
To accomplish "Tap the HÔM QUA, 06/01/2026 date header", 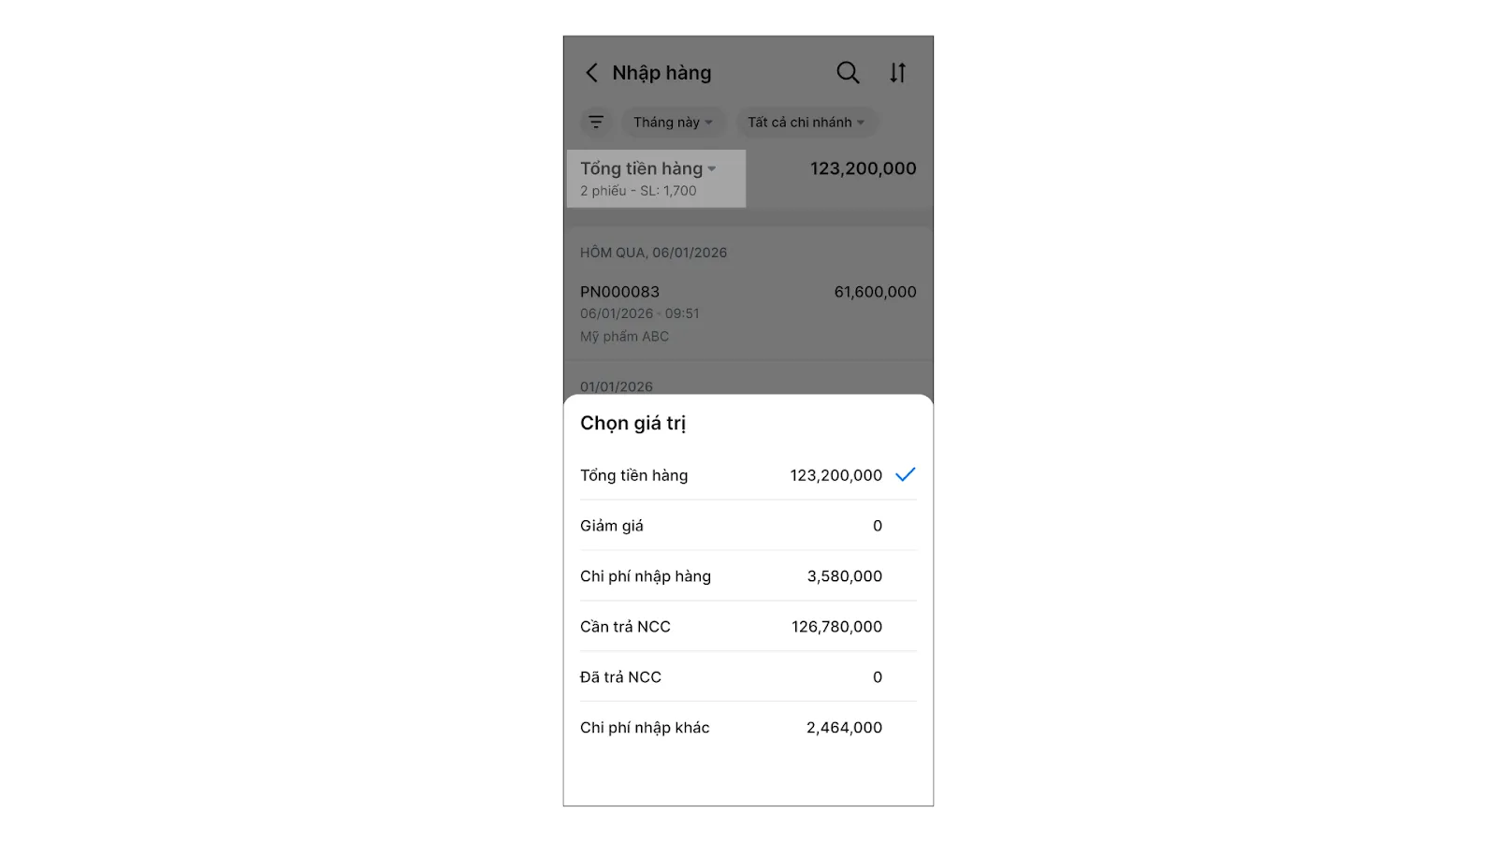I will [x=653, y=253].
